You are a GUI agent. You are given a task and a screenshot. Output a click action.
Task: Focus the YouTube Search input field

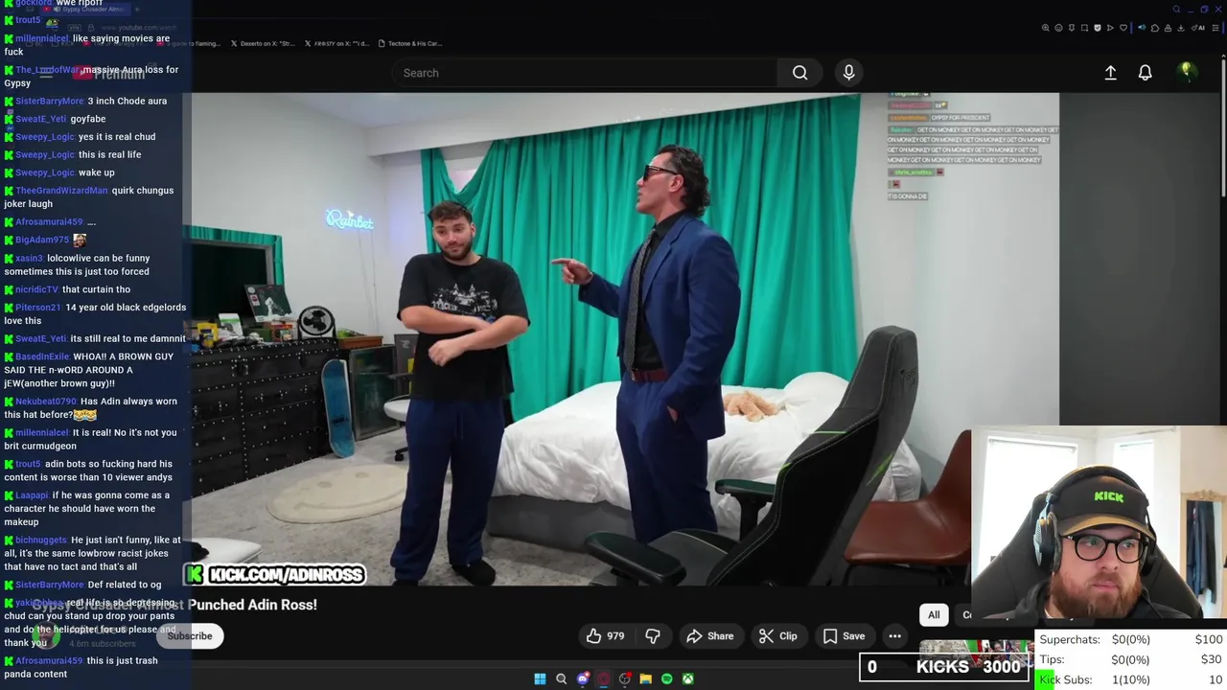click(585, 73)
